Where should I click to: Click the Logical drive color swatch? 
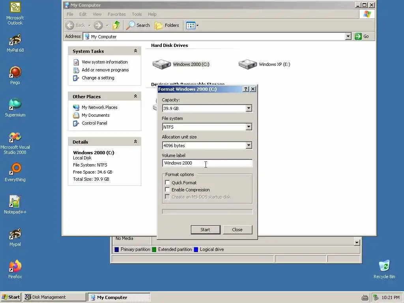[196, 249]
